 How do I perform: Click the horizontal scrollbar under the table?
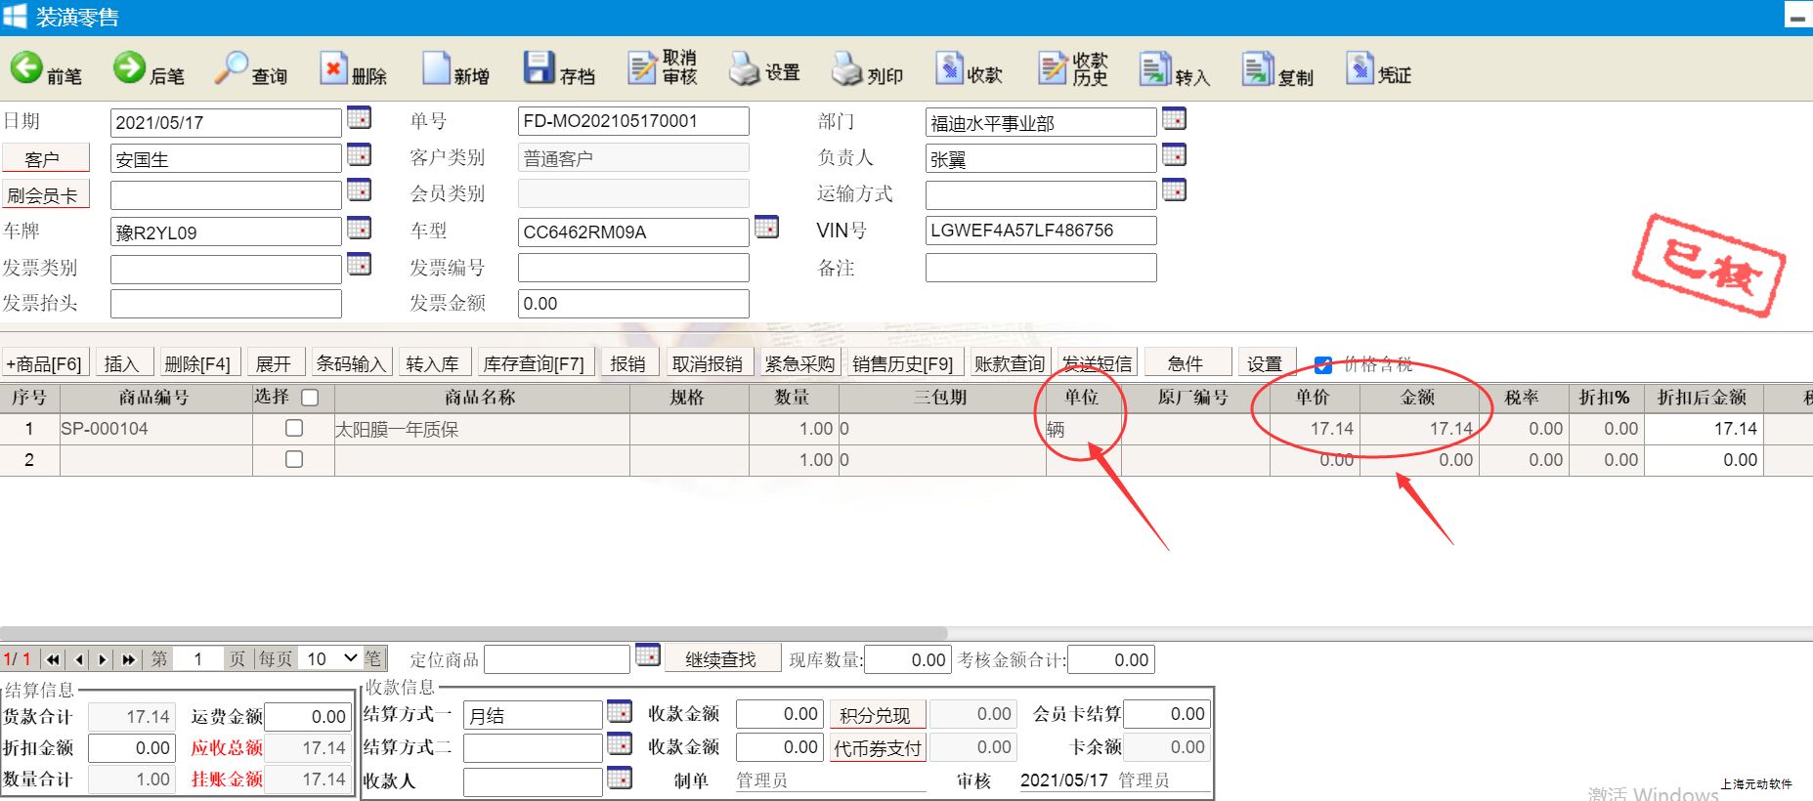click(x=474, y=633)
